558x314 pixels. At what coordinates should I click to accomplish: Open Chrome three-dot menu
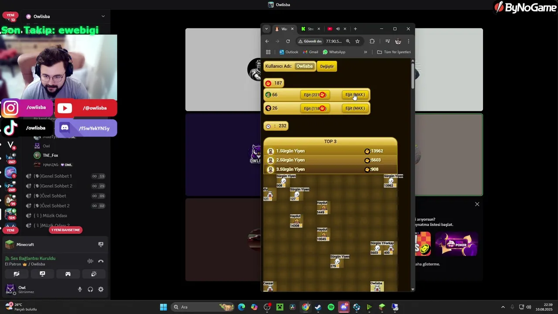(408, 41)
